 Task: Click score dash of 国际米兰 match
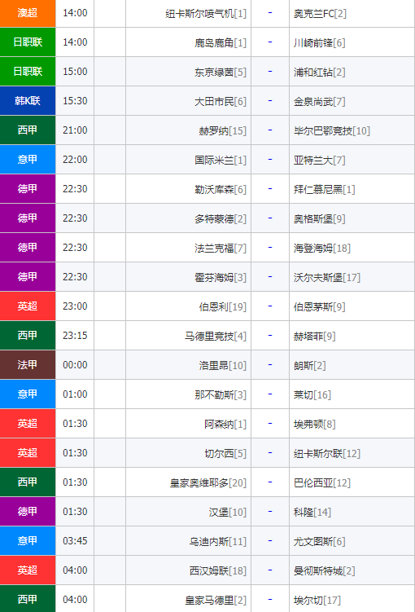(270, 160)
